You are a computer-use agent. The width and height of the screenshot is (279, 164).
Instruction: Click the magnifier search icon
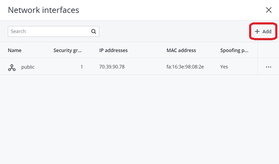coord(93,31)
